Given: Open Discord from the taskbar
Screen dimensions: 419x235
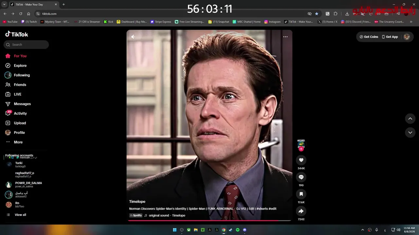Looking at the screenshot, I should 245,230.
